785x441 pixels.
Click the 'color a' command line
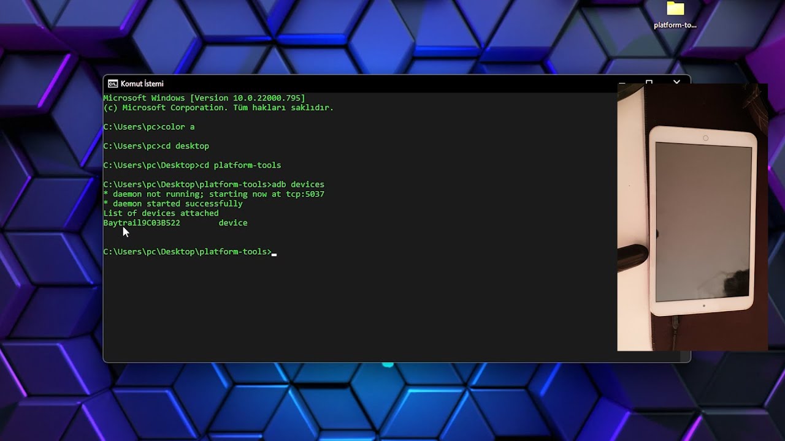tap(149, 127)
